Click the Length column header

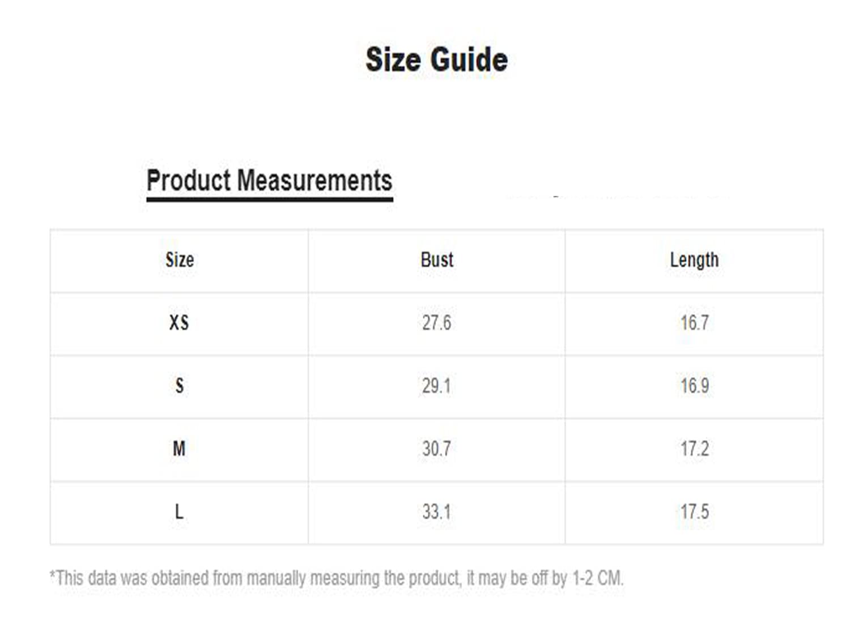[694, 260]
